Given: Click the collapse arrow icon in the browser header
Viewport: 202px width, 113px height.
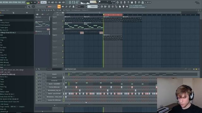Looking at the screenshot, I should 27,13.
